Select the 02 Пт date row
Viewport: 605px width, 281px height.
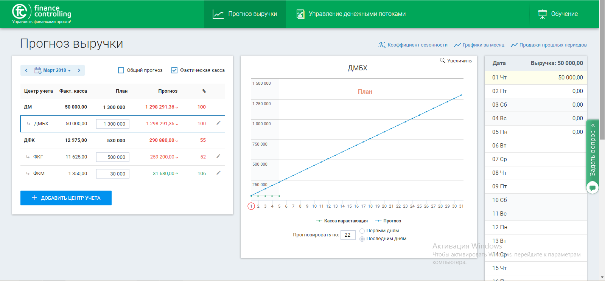click(x=536, y=91)
